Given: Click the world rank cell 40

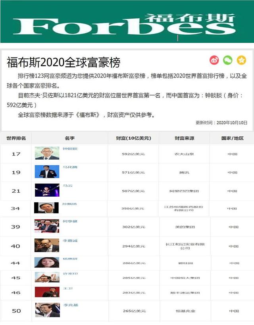Looking at the screenshot, I should [x=15, y=246].
